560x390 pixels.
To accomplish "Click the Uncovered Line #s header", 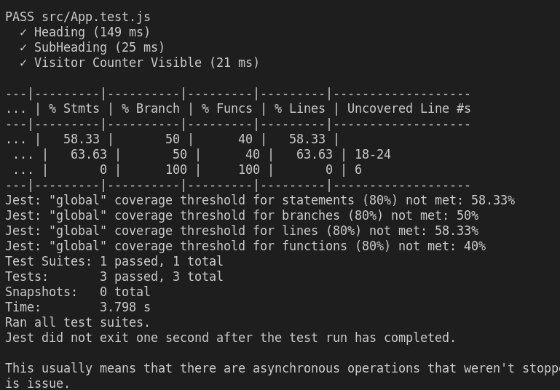I will pos(409,108).
